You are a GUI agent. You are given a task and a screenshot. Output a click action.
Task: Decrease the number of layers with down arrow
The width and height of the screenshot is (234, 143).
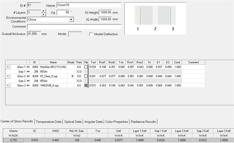click(x=43, y=14)
